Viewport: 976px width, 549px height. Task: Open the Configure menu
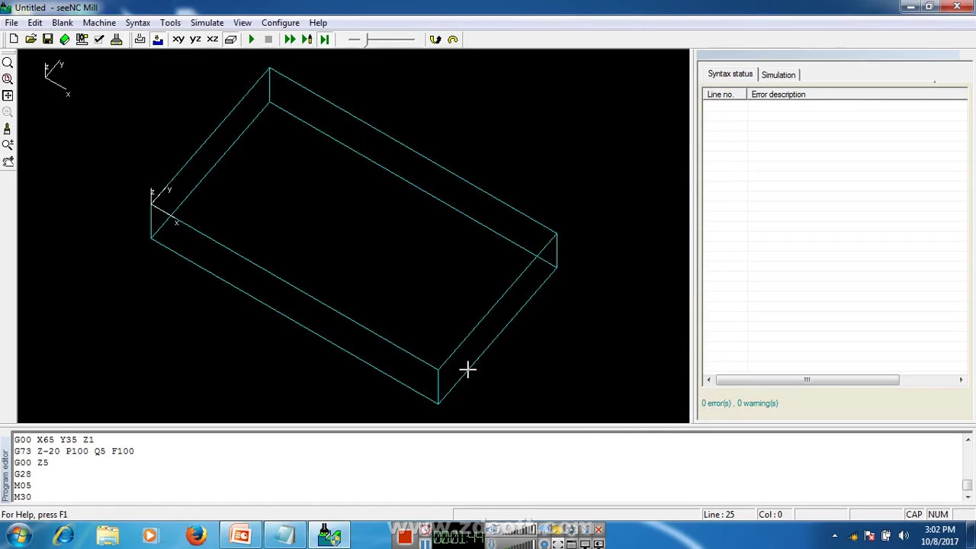[x=281, y=23]
